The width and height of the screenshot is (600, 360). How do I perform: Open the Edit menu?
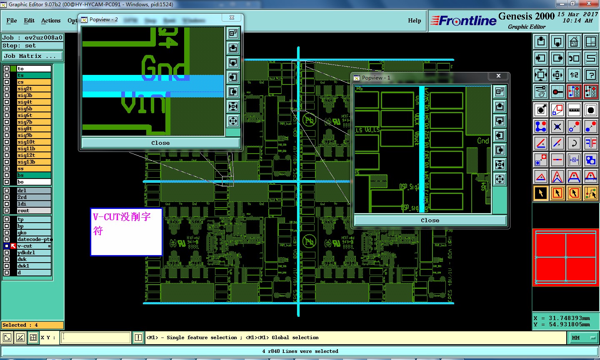[29, 20]
